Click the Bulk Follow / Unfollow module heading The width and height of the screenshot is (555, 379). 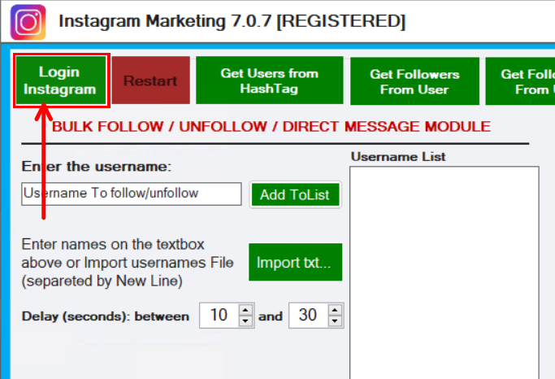tap(271, 127)
